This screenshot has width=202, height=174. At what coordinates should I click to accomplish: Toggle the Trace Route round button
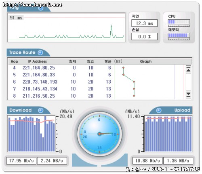tap(40, 52)
